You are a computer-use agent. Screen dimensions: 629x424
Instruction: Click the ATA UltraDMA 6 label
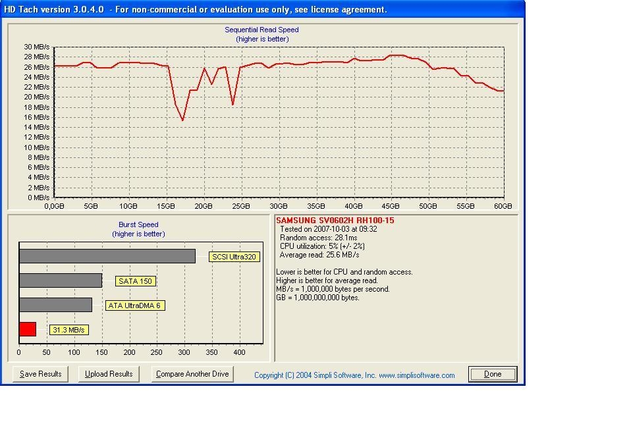[134, 305]
